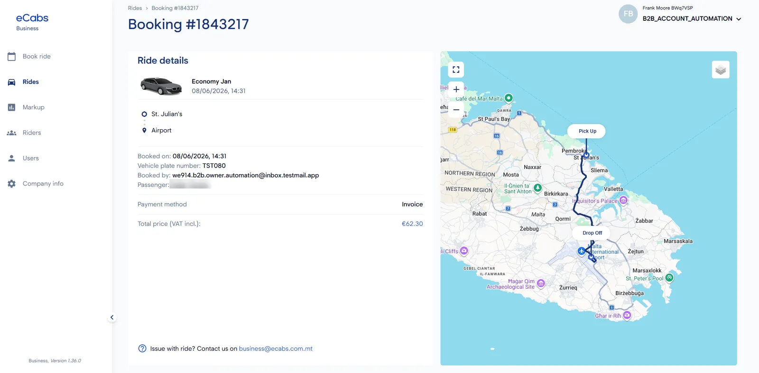
Task: Open the map layers selector
Action: [721, 70]
